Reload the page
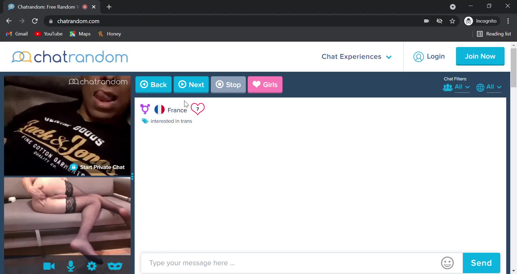This screenshot has height=274, width=517. click(35, 21)
